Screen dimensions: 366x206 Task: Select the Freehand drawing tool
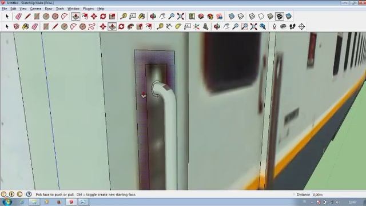(x=91, y=26)
